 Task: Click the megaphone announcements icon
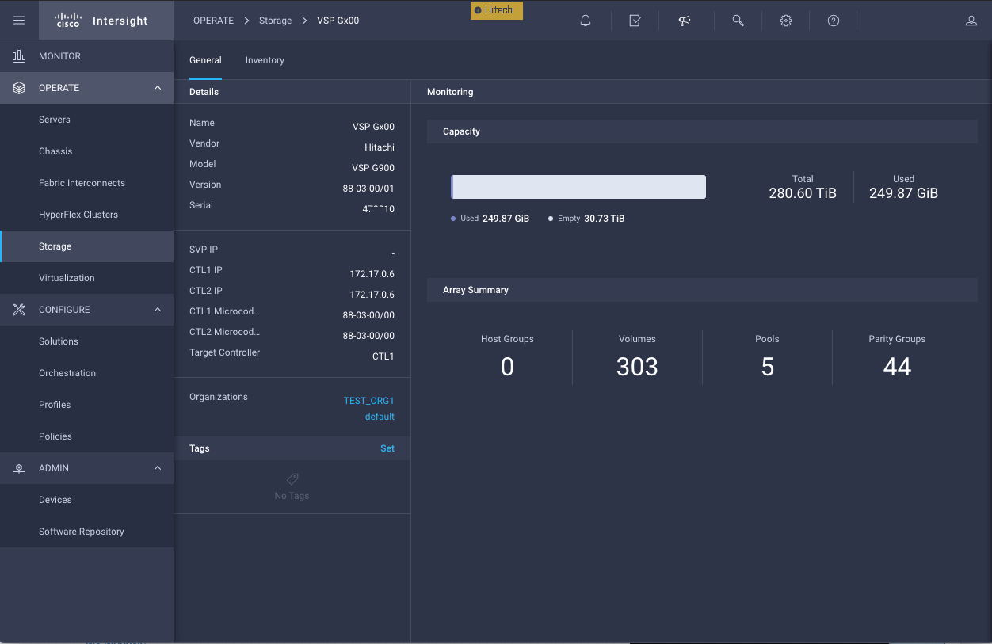coord(685,21)
